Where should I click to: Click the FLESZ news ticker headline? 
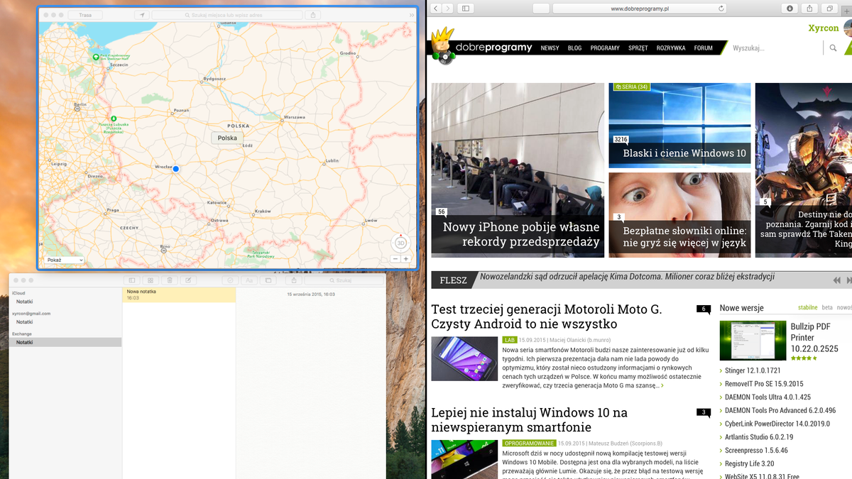627,277
